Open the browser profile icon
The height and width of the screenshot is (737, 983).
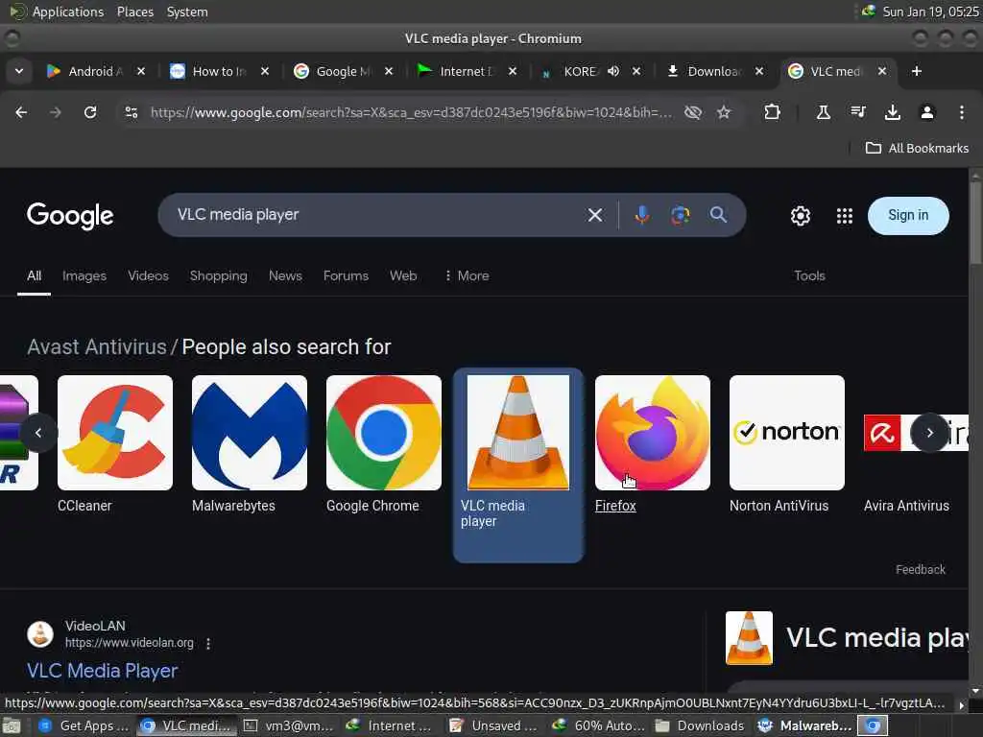point(926,112)
